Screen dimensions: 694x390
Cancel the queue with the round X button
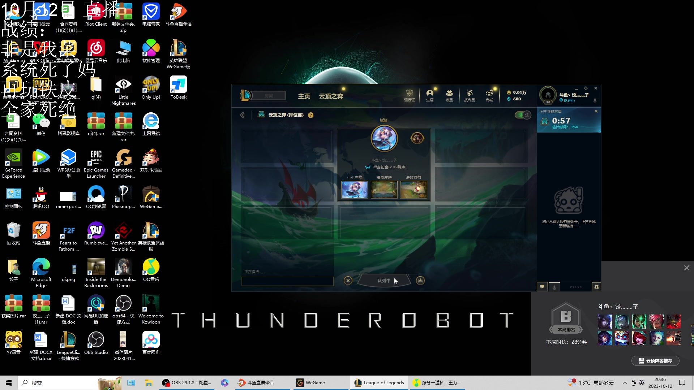click(348, 281)
